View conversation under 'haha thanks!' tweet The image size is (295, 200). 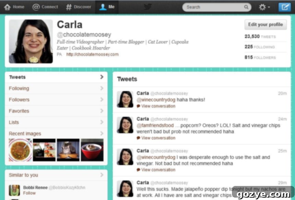click(156, 106)
